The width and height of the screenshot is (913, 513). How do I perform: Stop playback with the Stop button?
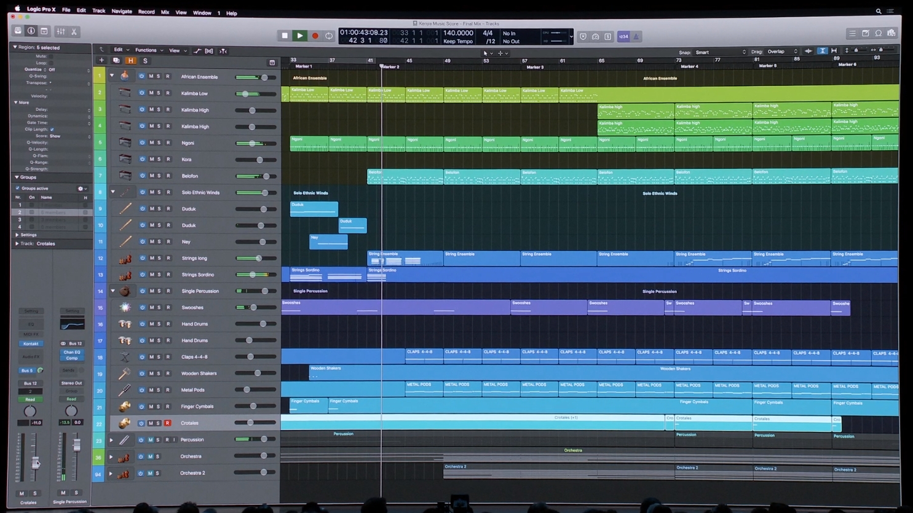tap(285, 36)
